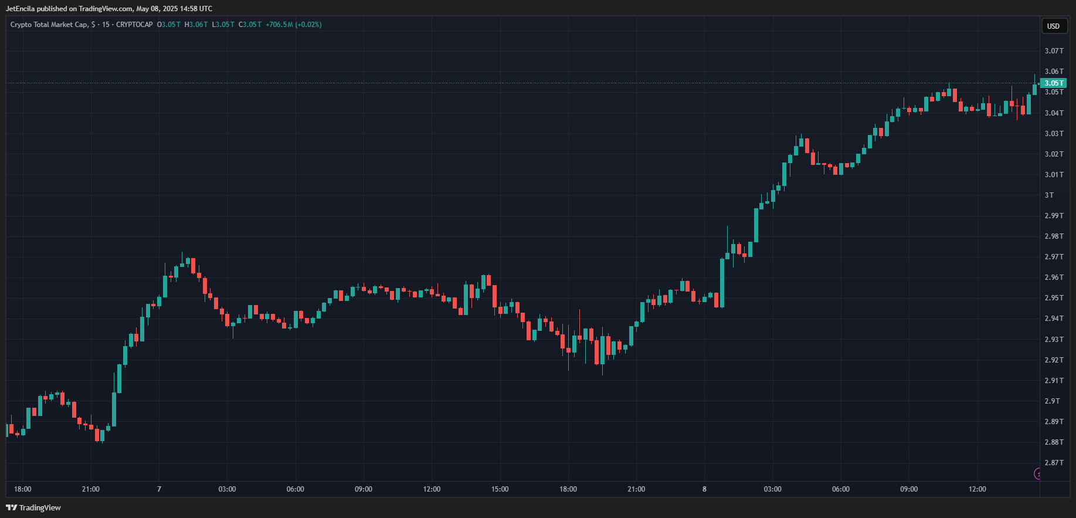Click the 2.98T price axis label
Viewport: 1076px width, 518px height.
pyautogui.click(x=1054, y=236)
